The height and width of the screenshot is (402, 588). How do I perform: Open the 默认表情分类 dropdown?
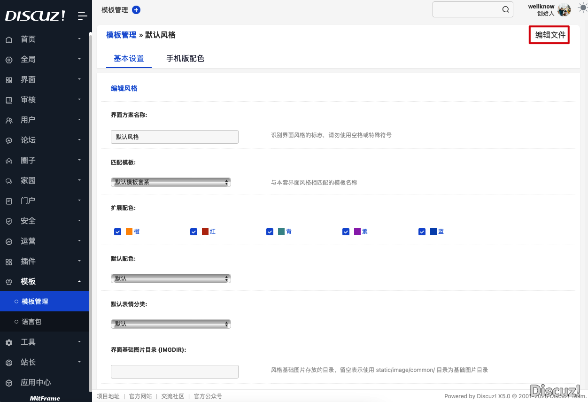click(171, 324)
